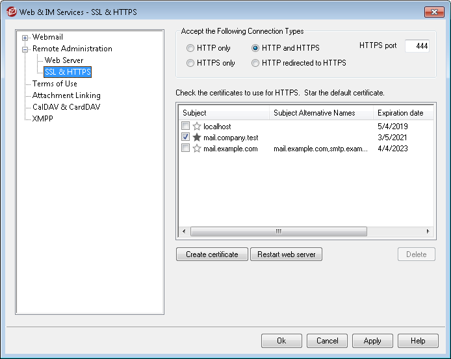Click the certificate list horizontal scrollbar
451x359 pixels.
coord(278,231)
